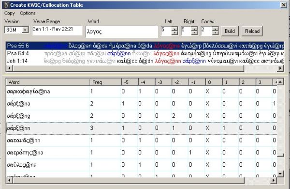Select the Psa 64:4 result row
The width and height of the screenshot is (290, 189).
tap(145, 53)
